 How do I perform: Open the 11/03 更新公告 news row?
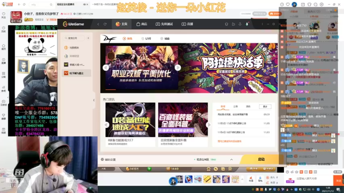pos(243,133)
